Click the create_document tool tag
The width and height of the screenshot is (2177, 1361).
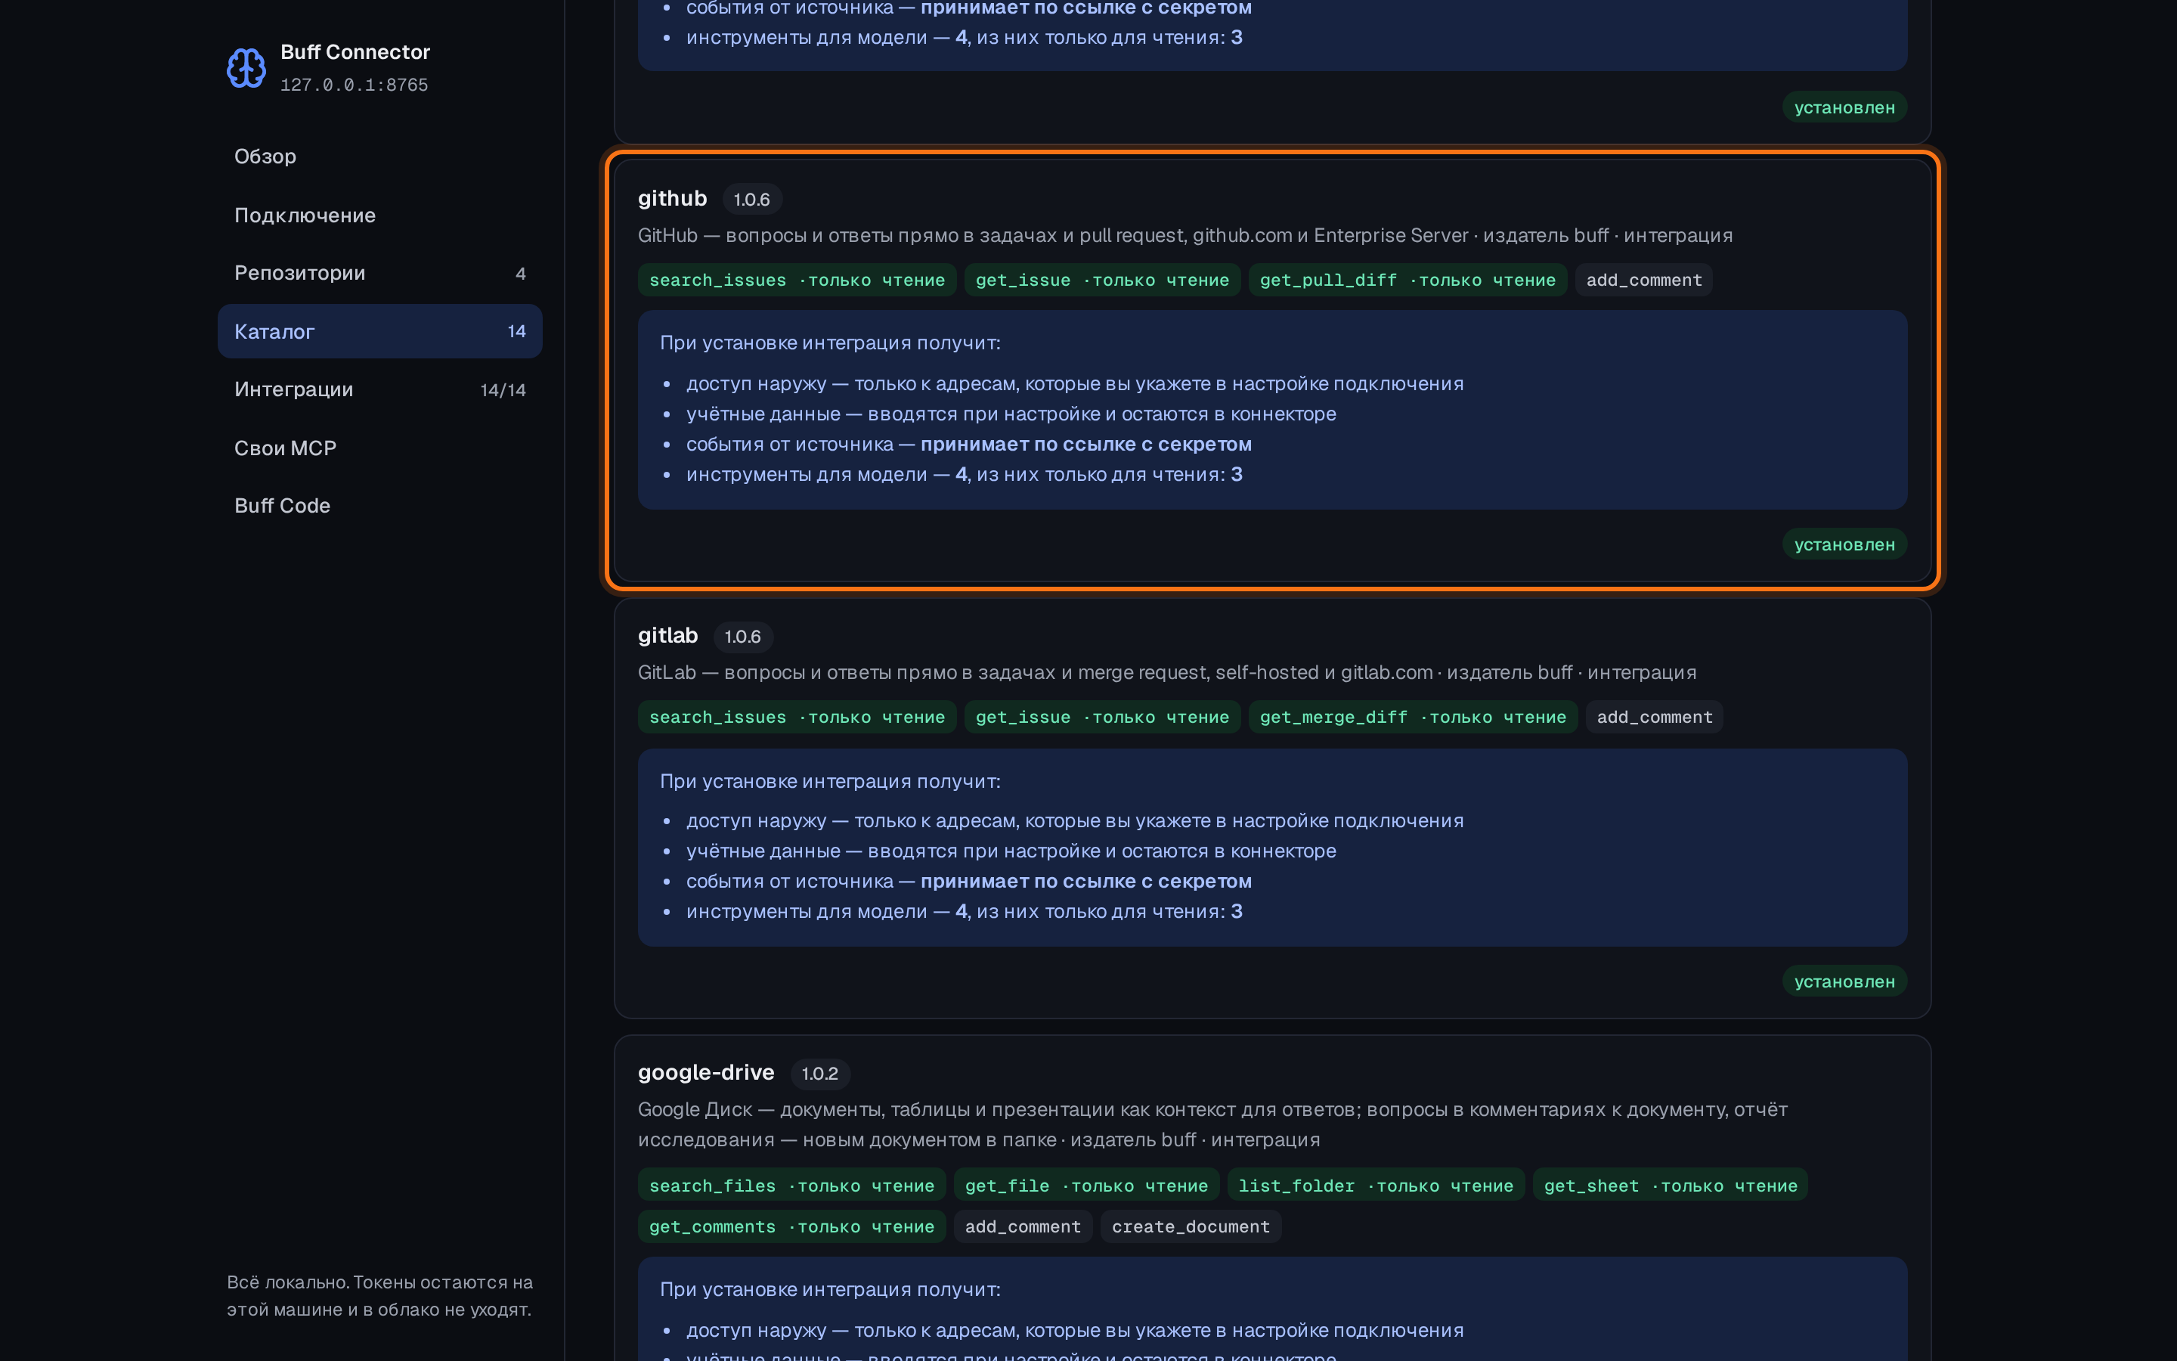point(1190,1227)
